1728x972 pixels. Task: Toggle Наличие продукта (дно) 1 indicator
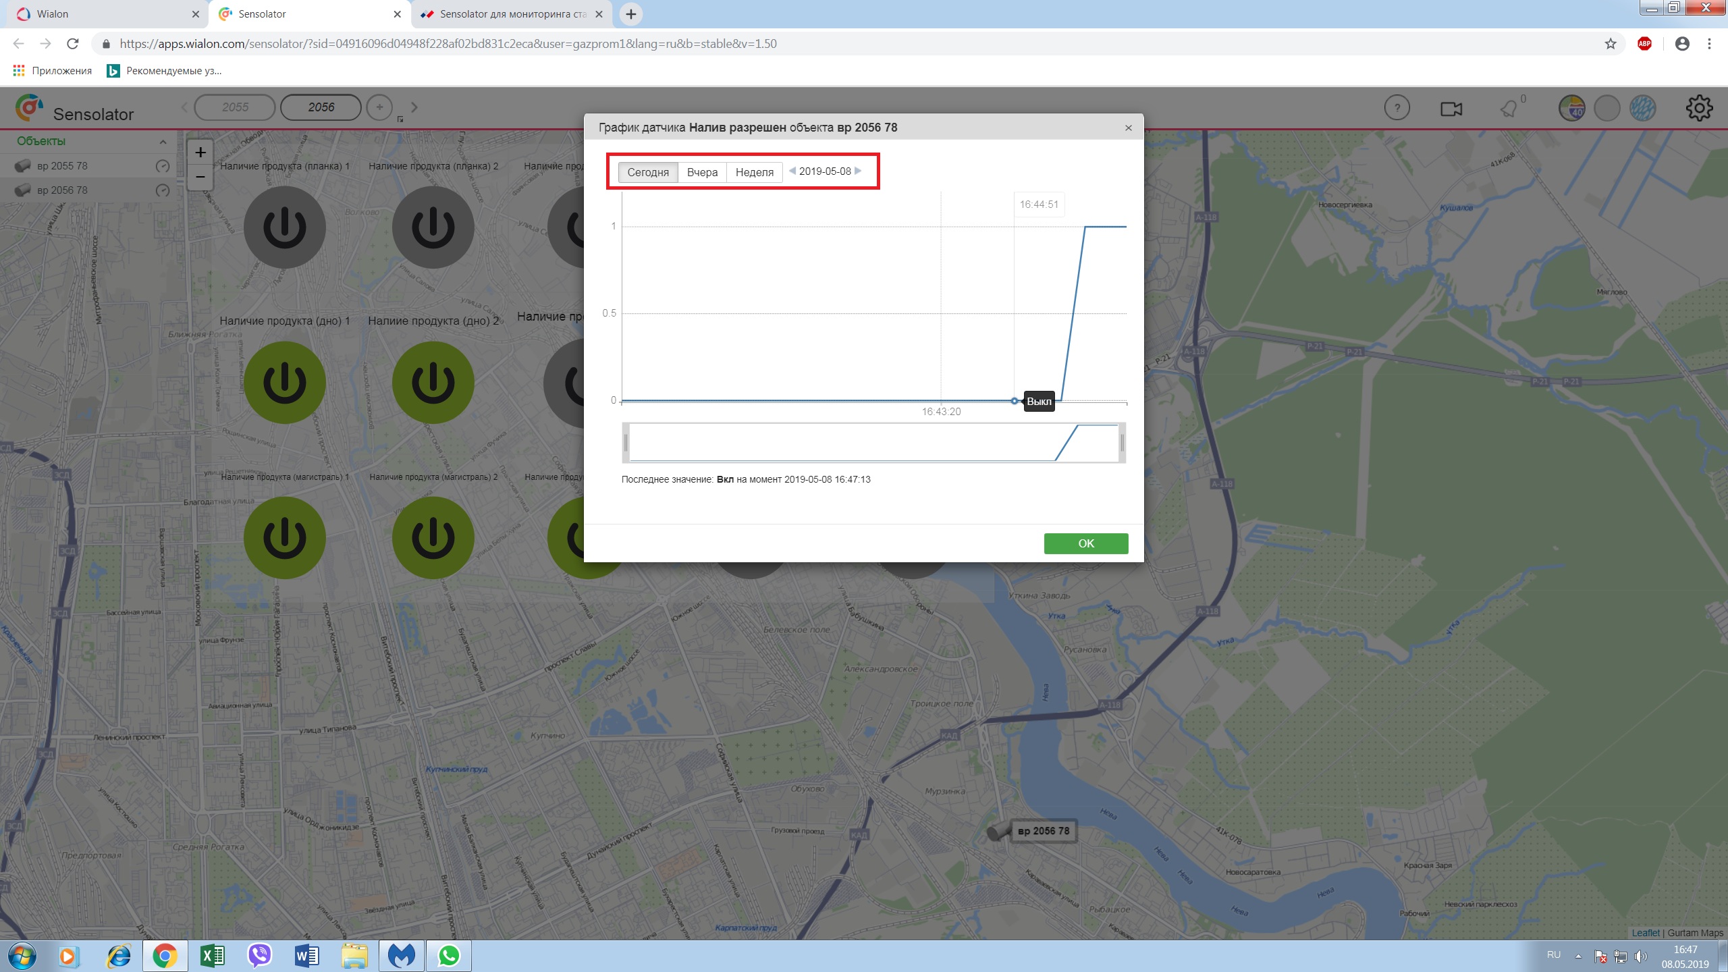pyautogui.click(x=284, y=383)
